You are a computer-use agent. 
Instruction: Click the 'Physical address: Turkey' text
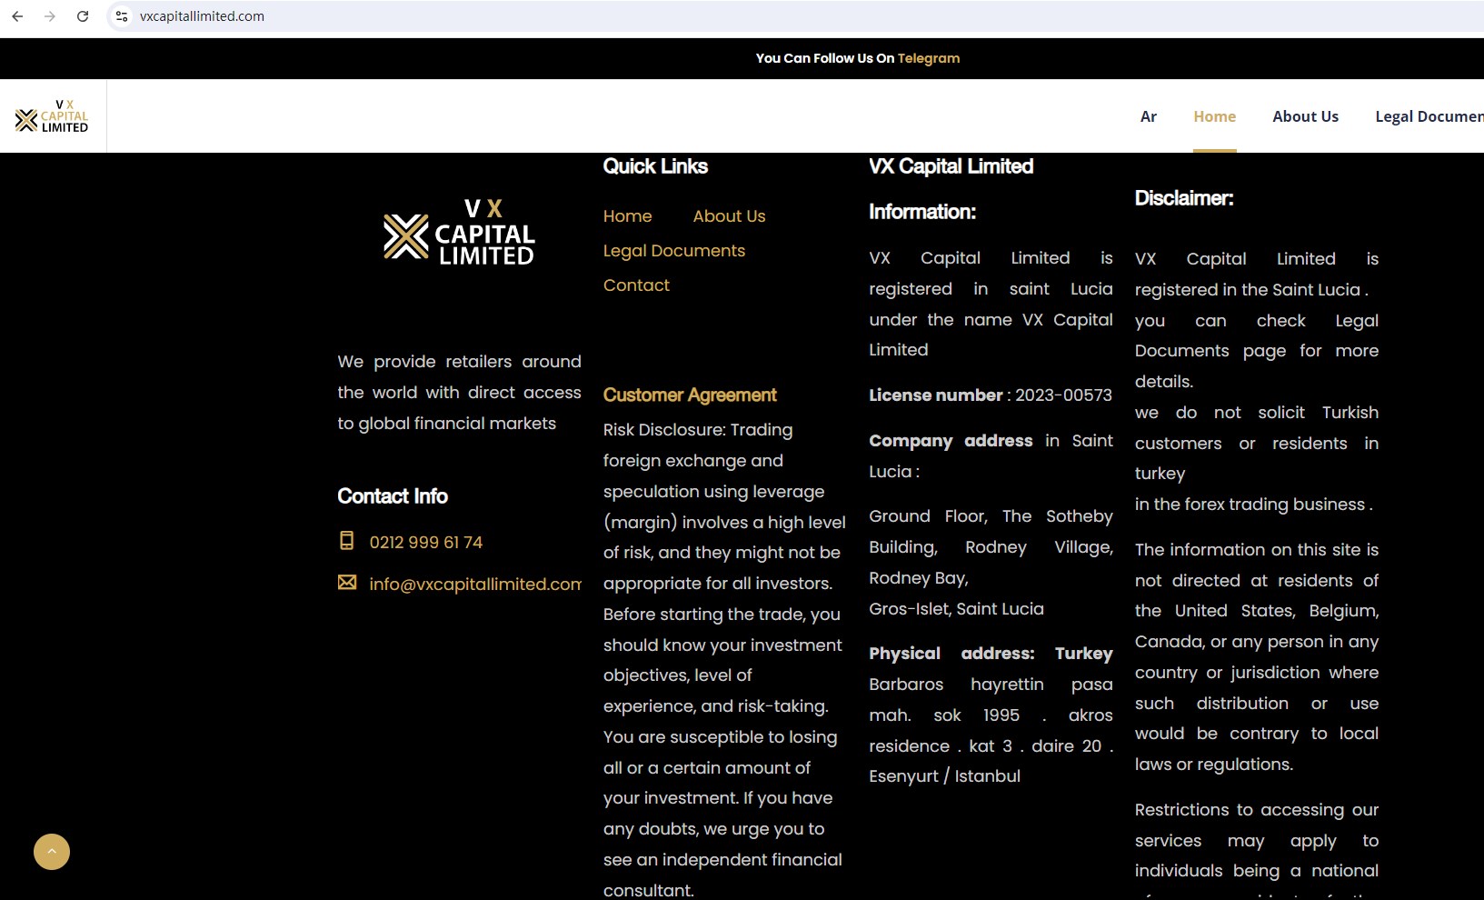click(x=991, y=654)
